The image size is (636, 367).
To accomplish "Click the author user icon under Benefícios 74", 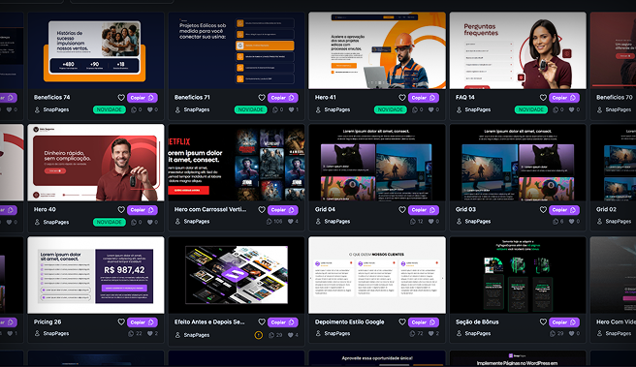I will (x=37, y=109).
